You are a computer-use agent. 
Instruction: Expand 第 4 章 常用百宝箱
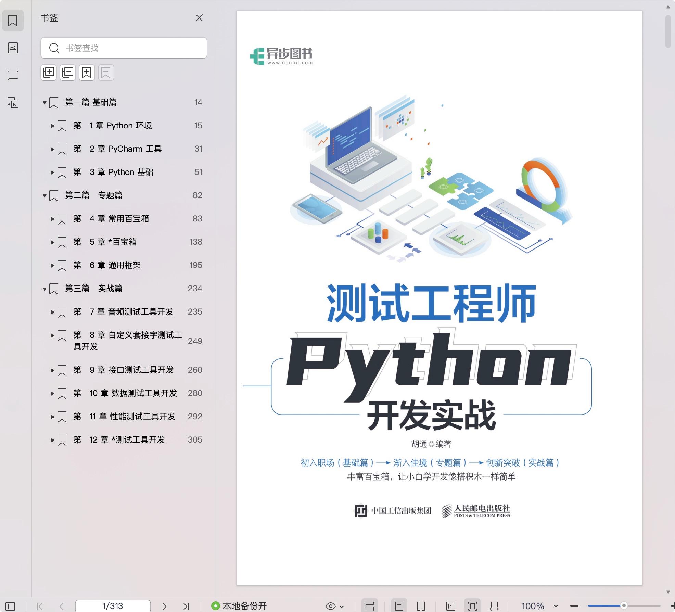[x=53, y=219]
